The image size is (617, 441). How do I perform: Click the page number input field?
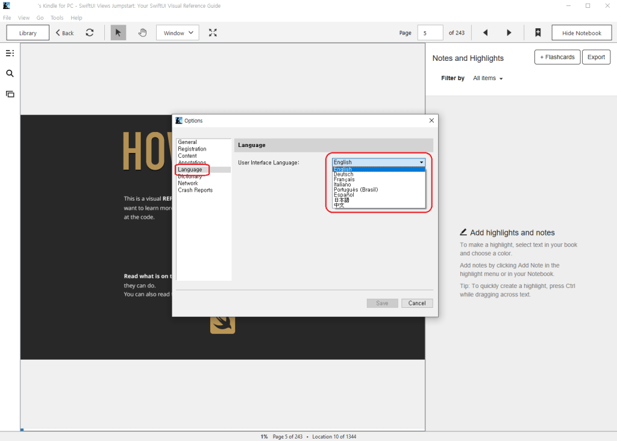point(430,33)
